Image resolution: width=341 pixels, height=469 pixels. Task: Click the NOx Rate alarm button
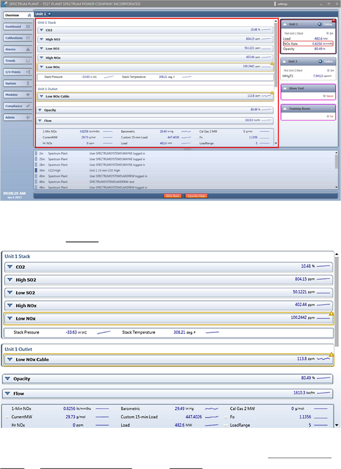(x=173, y=196)
